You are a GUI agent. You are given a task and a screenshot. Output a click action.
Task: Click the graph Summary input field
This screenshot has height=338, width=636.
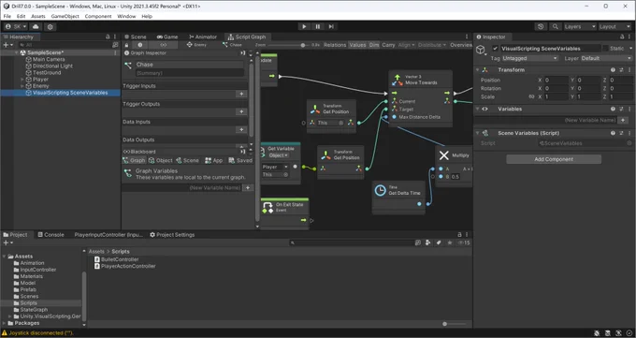190,73
